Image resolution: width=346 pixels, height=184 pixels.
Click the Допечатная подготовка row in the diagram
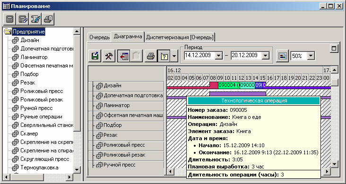pyautogui.click(x=126, y=96)
